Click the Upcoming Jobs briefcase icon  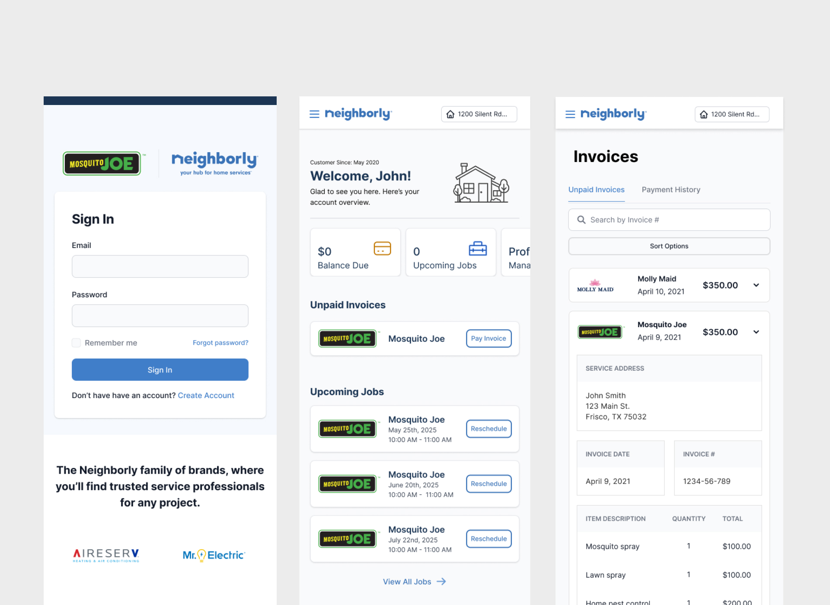478,248
